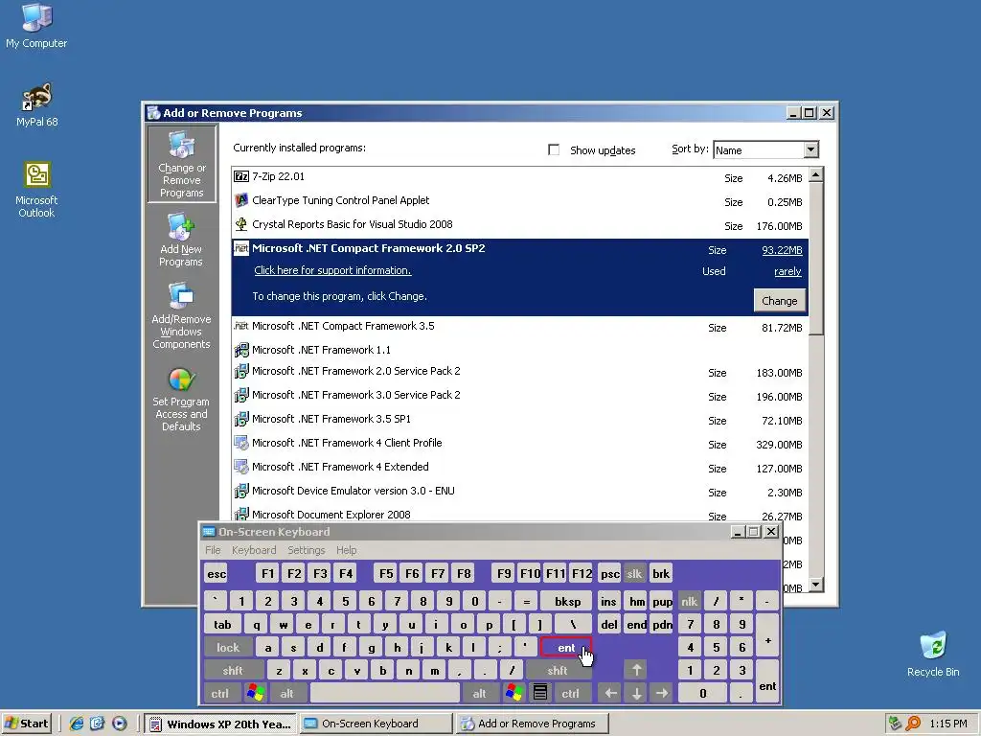Toggle the left alt key
The height and width of the screenshot is (736, 981).
pos(287,694)
